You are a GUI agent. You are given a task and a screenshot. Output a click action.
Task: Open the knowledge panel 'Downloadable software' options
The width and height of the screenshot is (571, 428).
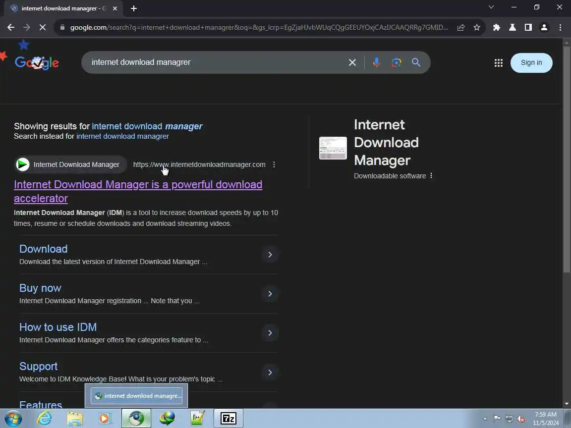[431, 175]
